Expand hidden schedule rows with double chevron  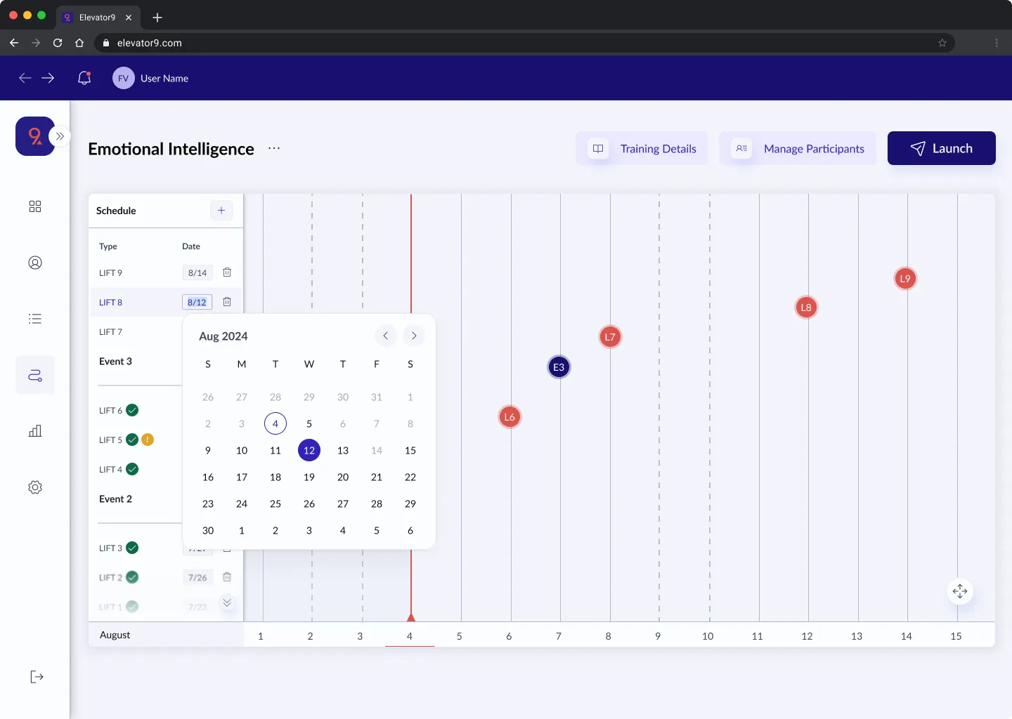227,602
